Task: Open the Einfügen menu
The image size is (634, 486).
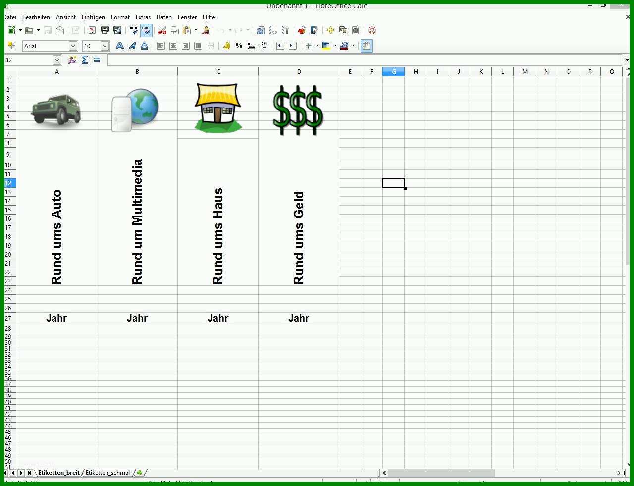Action: [x=93, y=17]
